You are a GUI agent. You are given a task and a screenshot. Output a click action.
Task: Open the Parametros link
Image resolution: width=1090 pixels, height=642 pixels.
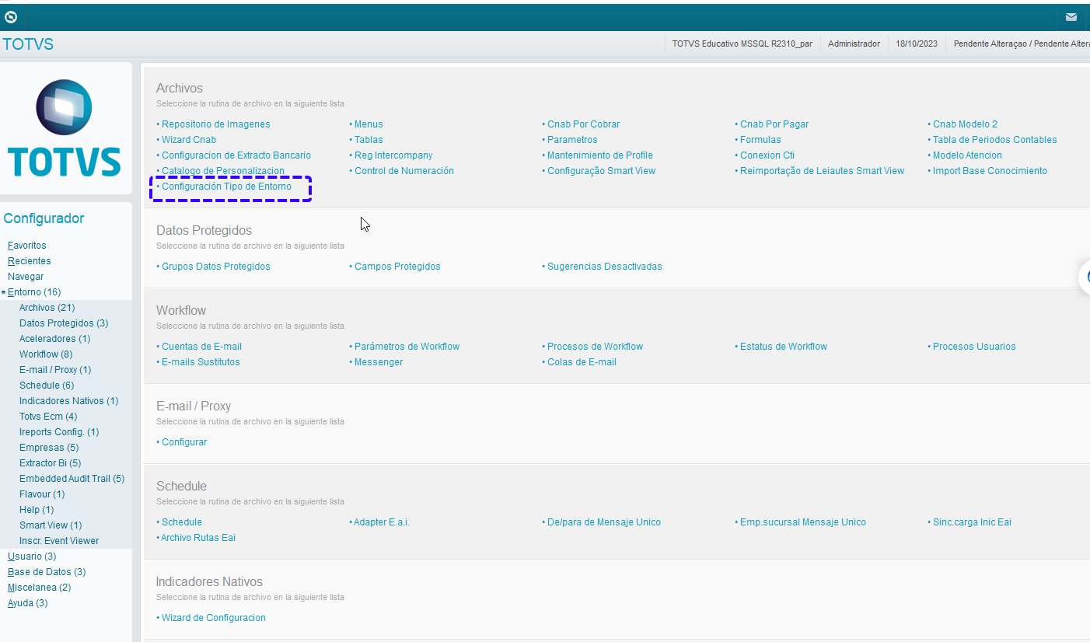click(572, 140)
